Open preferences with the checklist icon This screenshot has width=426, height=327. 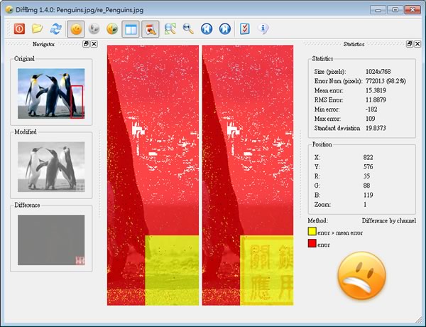pos(245,29)
